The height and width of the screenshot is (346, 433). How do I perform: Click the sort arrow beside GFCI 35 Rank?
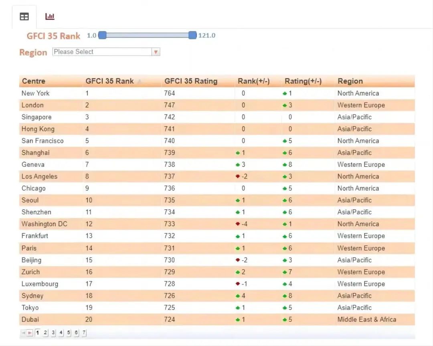pyautogui.click(x=140, y=82)
